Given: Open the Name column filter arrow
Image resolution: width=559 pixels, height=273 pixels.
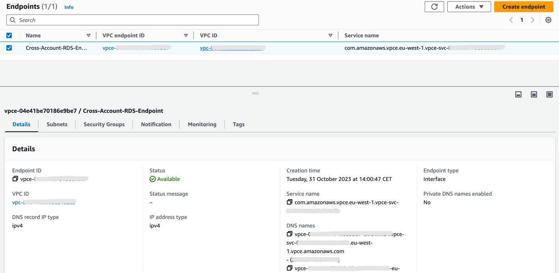Looking at the screenshot, I should (x=89, y=35).
